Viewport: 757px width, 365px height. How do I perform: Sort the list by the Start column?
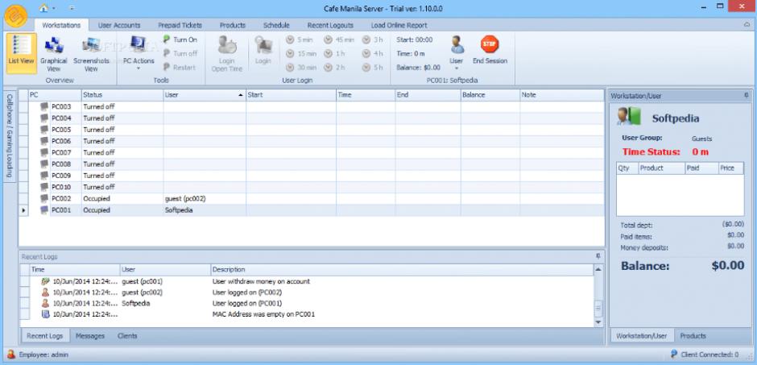click(291, 95)
